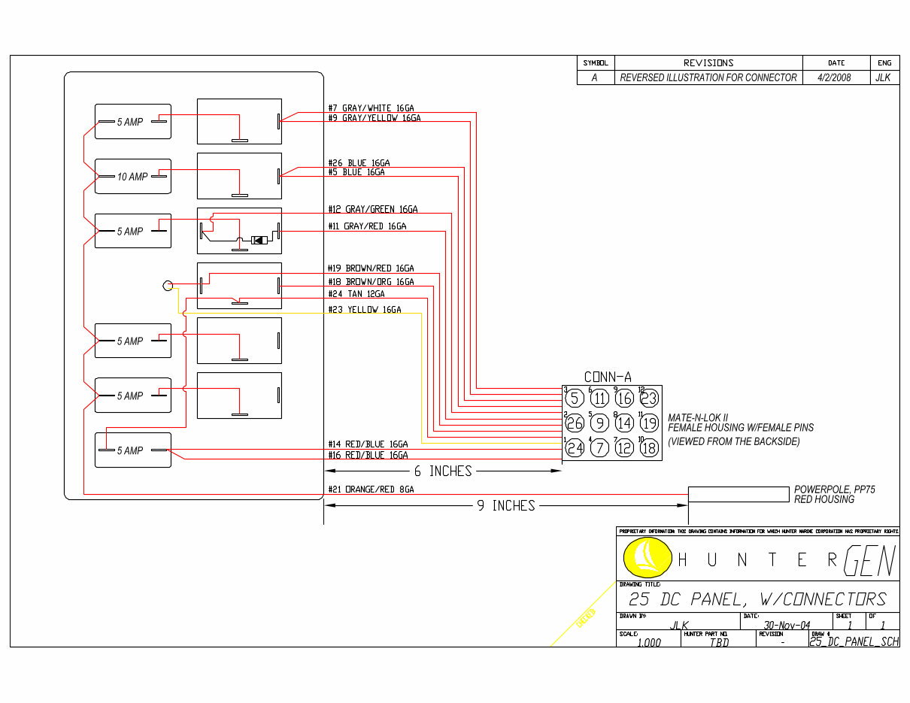Click connector pin 11 in CONN-A
Image resolution: width=910 pixels, height=703 pixels.
click(x=599, y=398)
